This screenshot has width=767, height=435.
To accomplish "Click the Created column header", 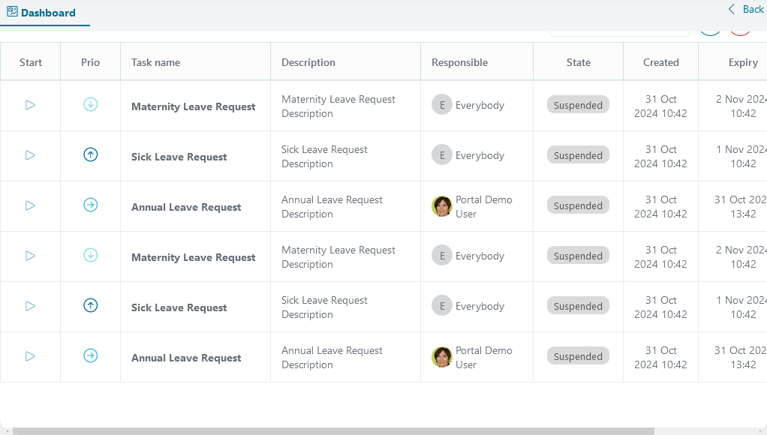I will coord(660,62).
